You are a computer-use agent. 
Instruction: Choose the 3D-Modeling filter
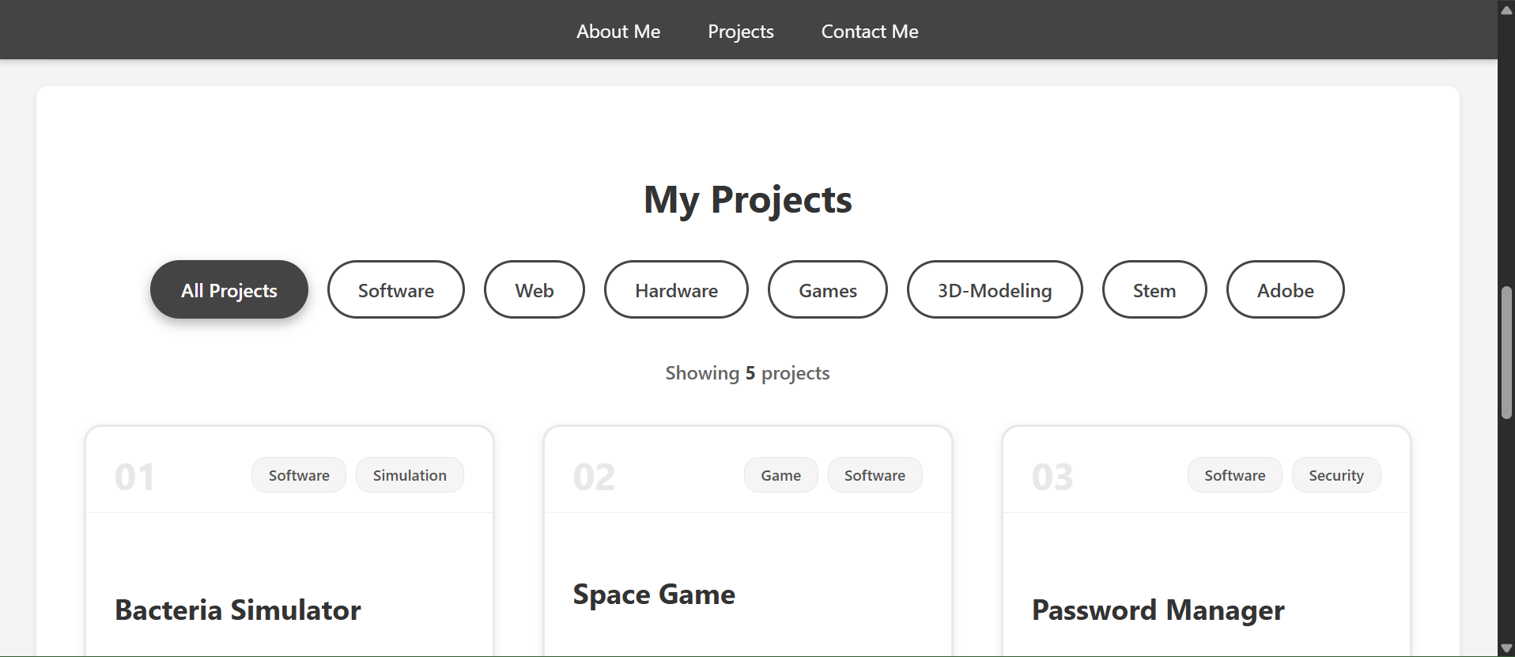tap(994, 290)
